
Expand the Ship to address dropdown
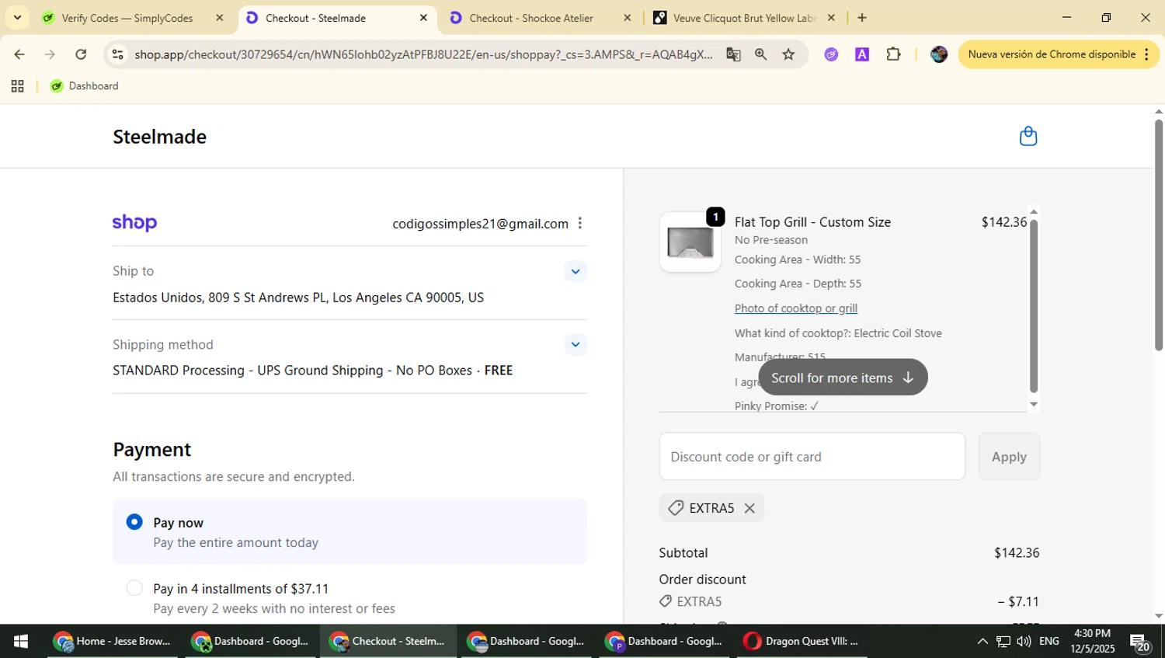pos(576,271)
